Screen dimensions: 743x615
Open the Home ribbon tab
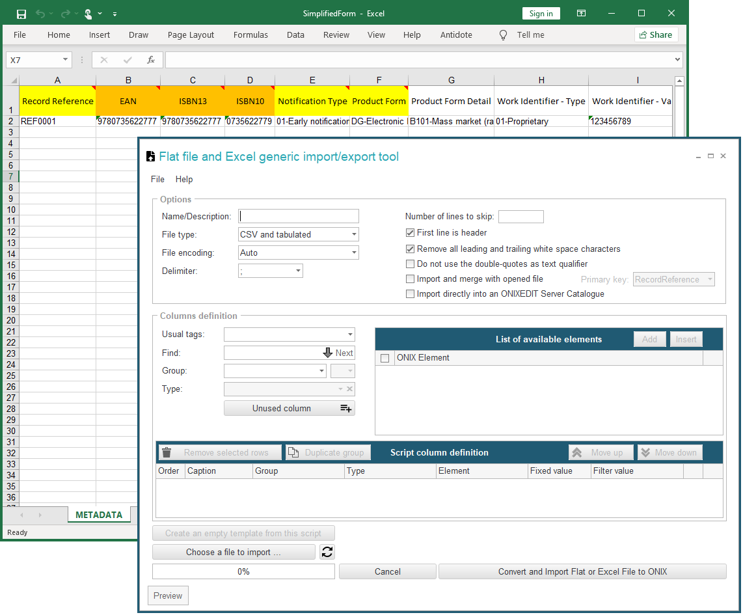tap(59, 34)
